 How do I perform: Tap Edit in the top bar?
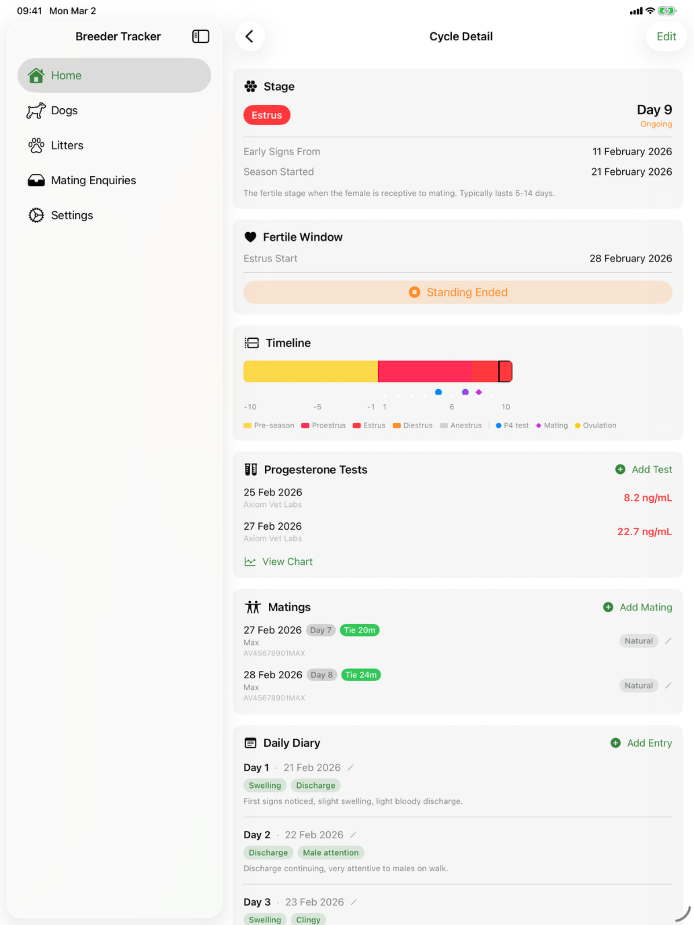click(666, 37)
